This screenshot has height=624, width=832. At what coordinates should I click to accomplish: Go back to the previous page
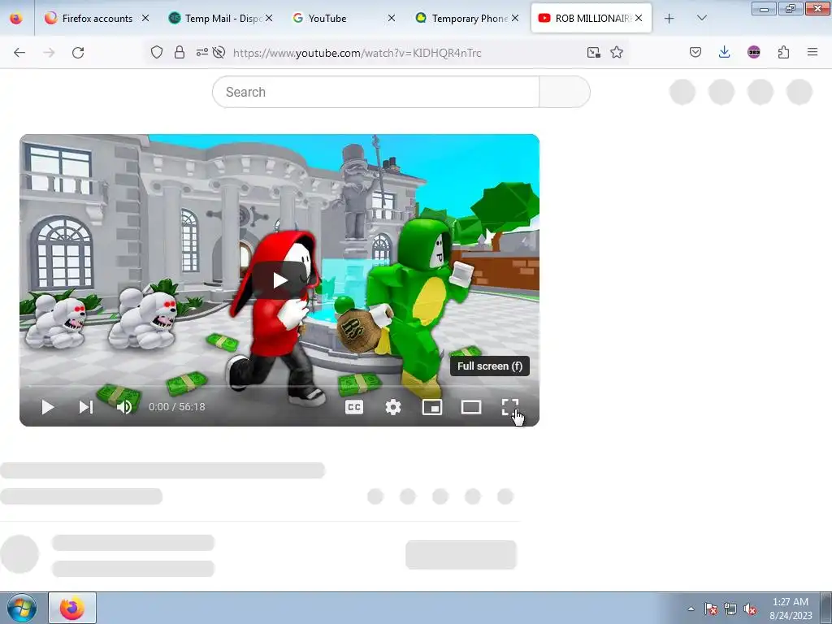pyautogui.click(x=19, y=53)
